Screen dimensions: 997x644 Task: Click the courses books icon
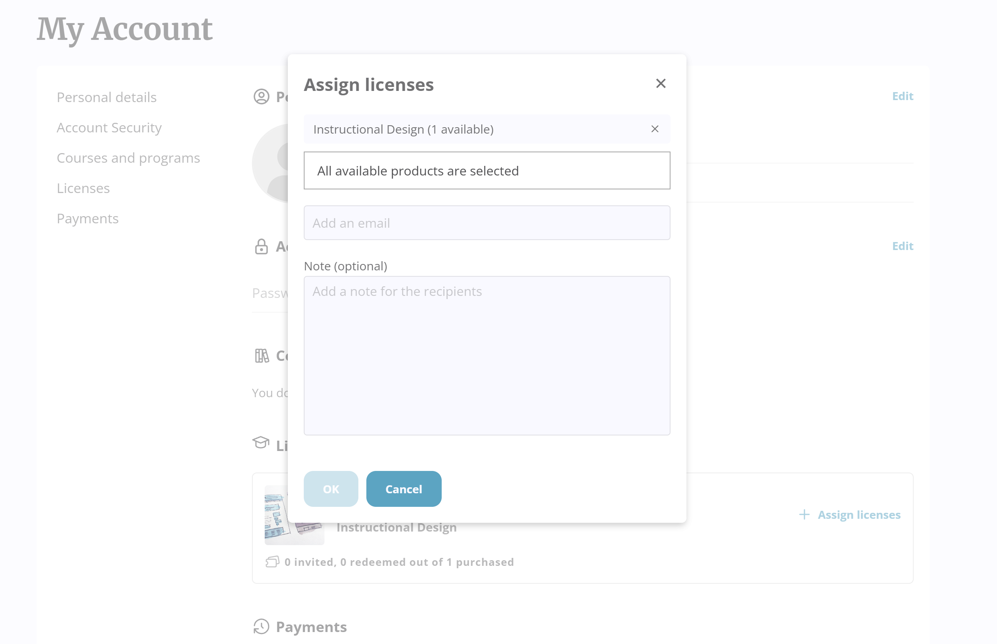click(x=262, y=356)
